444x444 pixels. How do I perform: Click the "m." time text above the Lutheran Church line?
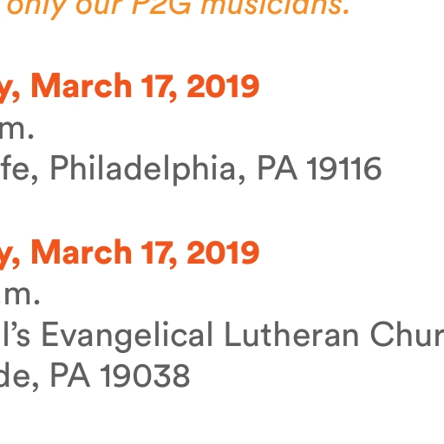click(20, 295)
